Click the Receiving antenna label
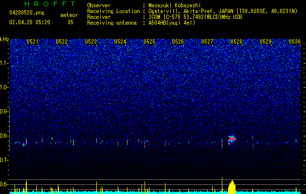 112,23
